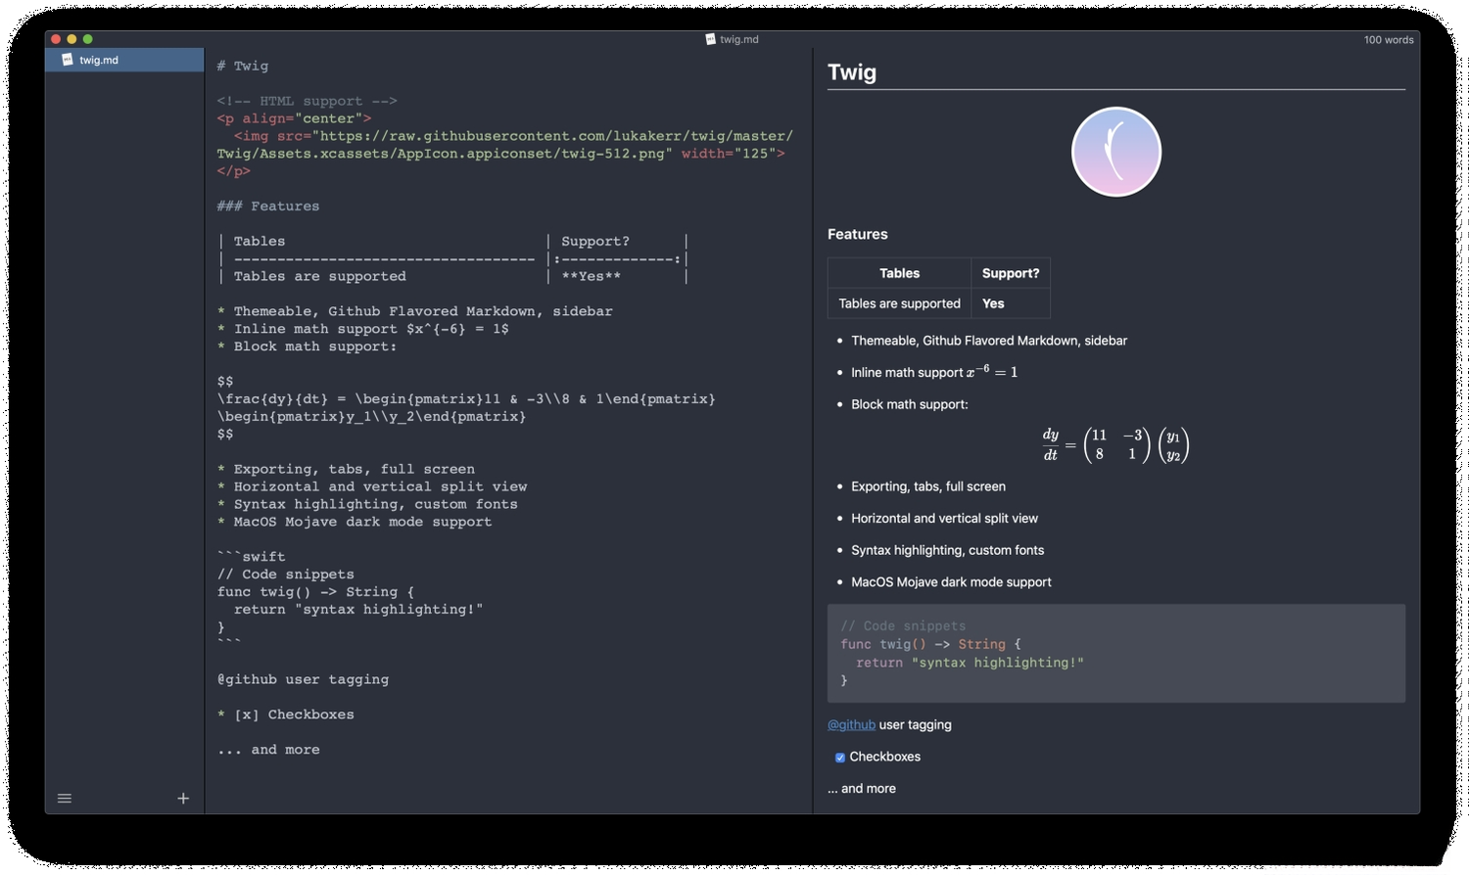The width and height of the screenshot is (1469, 875).
Task: Toggle the Checkboxes checkbox in the preview
Action: (839, 758)
